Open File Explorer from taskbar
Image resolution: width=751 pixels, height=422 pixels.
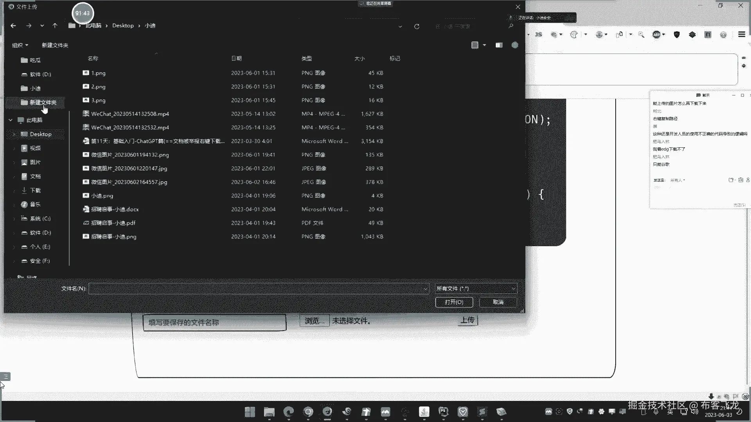click(x=269, y=412)
